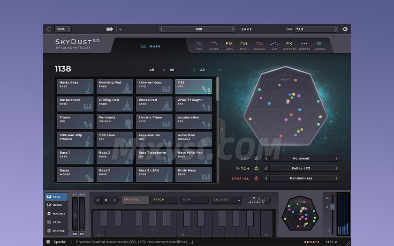
Task: Click the randomize dice icon
Action: [110, 29]
